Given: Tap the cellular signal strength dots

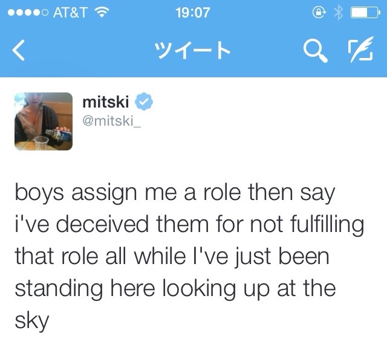Looking at the screenshot, I should [24, 13].
